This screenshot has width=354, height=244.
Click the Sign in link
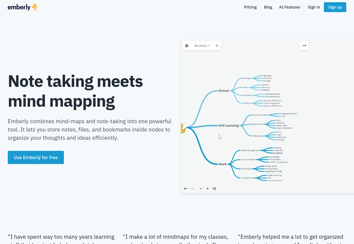click(x=314, y=7)
